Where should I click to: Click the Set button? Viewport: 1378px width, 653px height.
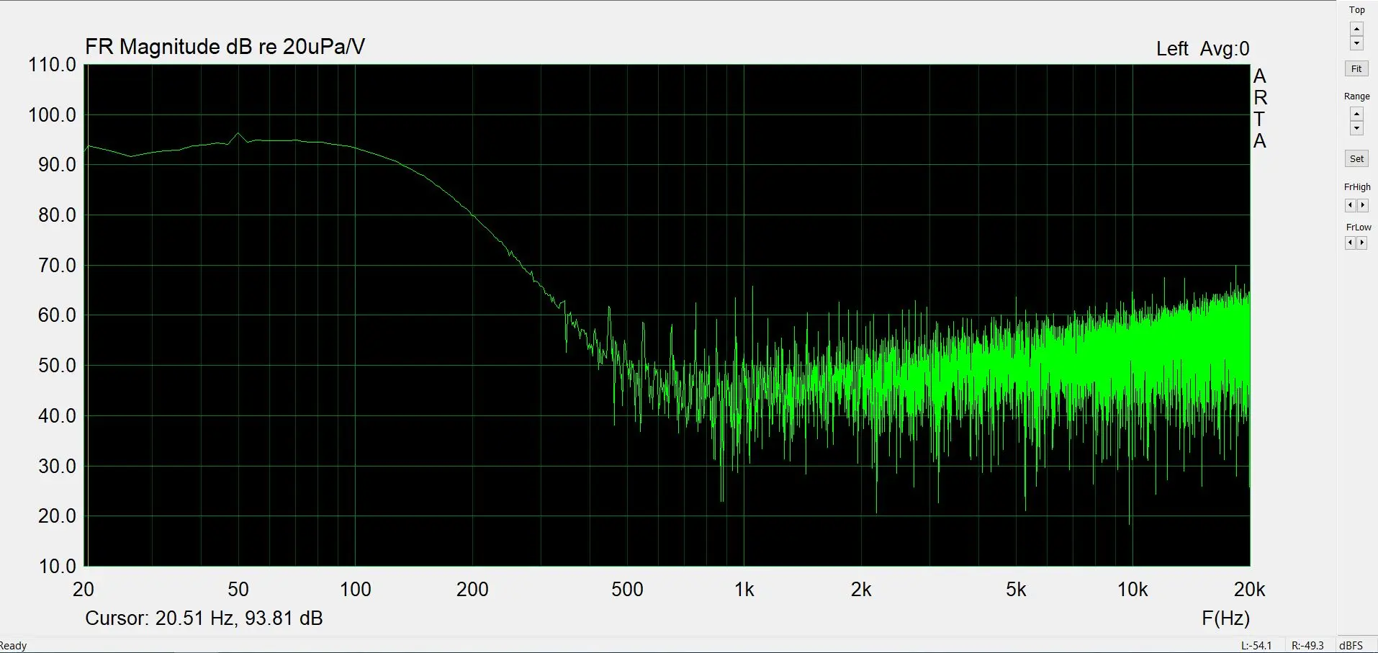1356,159
